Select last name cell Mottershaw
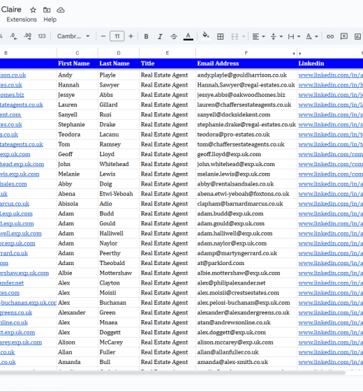Viewport: 363px width, 392px height. pyautogui.click(x=119, y=273)
